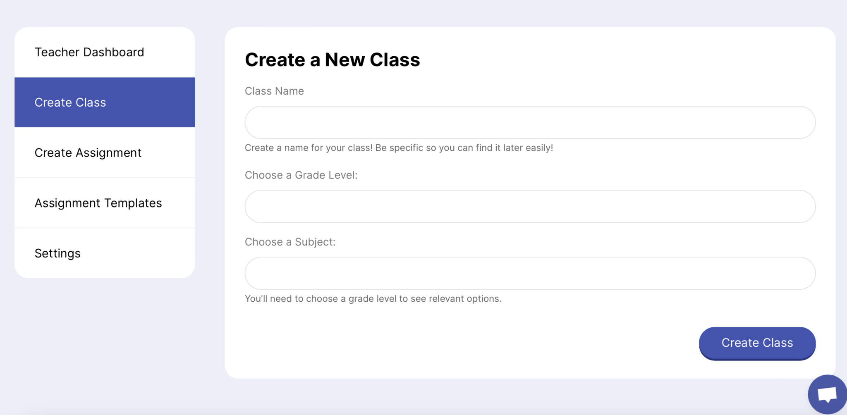Open the Create Assignment page
The width and height of the screenshot is (847, 415).
point(88,153)
